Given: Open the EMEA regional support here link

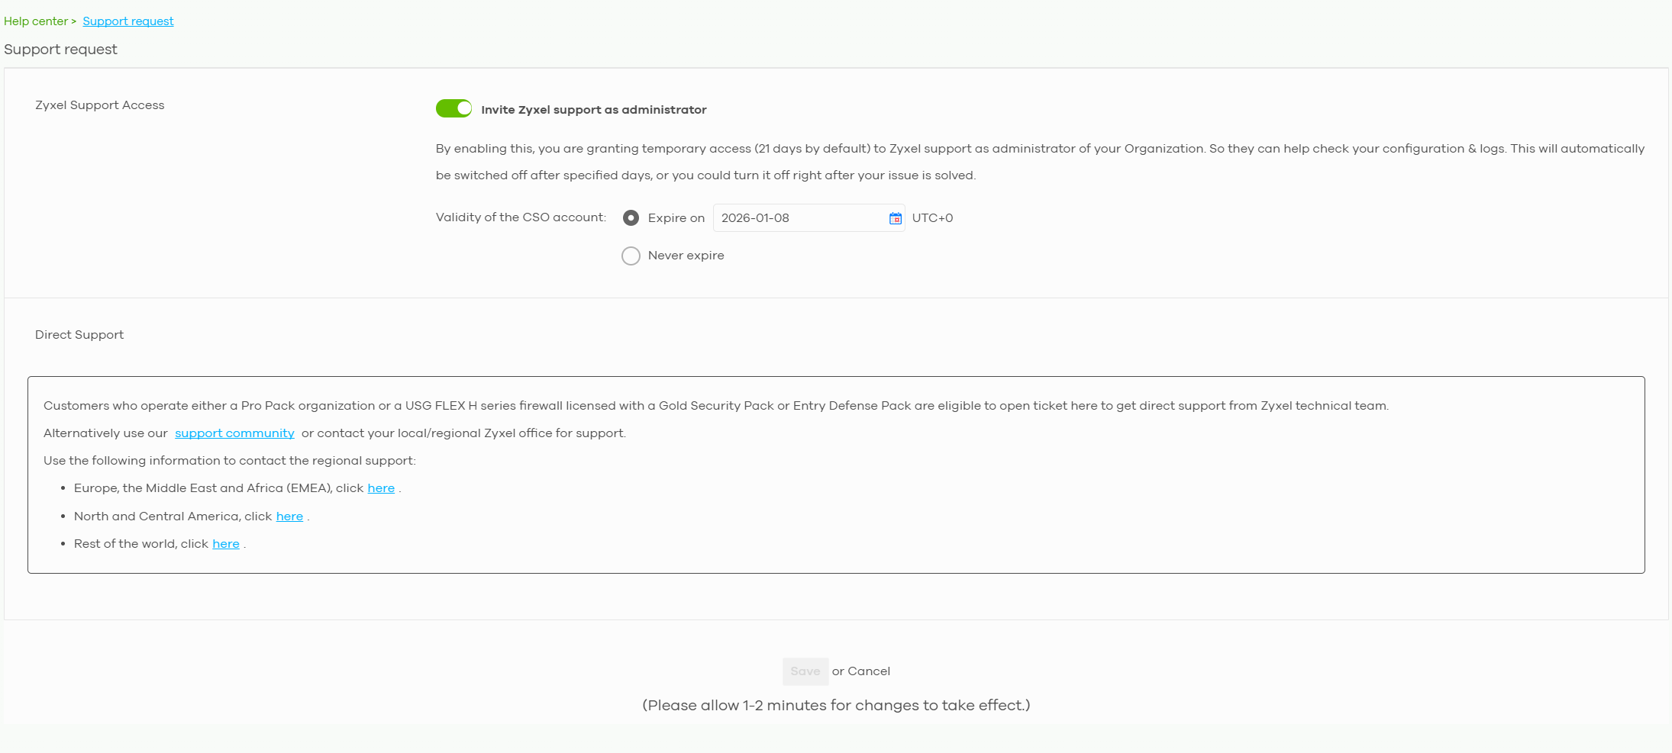Looking at the screenshot, I should coord(381,488).
